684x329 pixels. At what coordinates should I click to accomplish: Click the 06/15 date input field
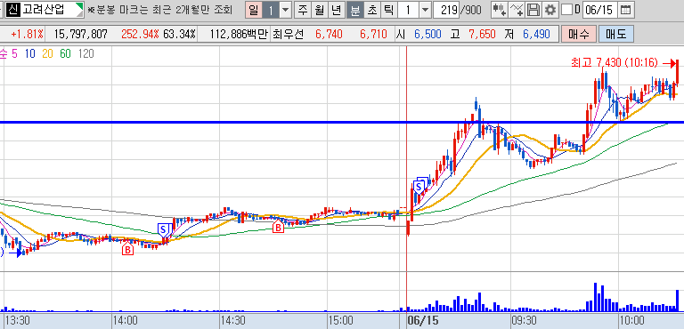click(x=598, y=10)
